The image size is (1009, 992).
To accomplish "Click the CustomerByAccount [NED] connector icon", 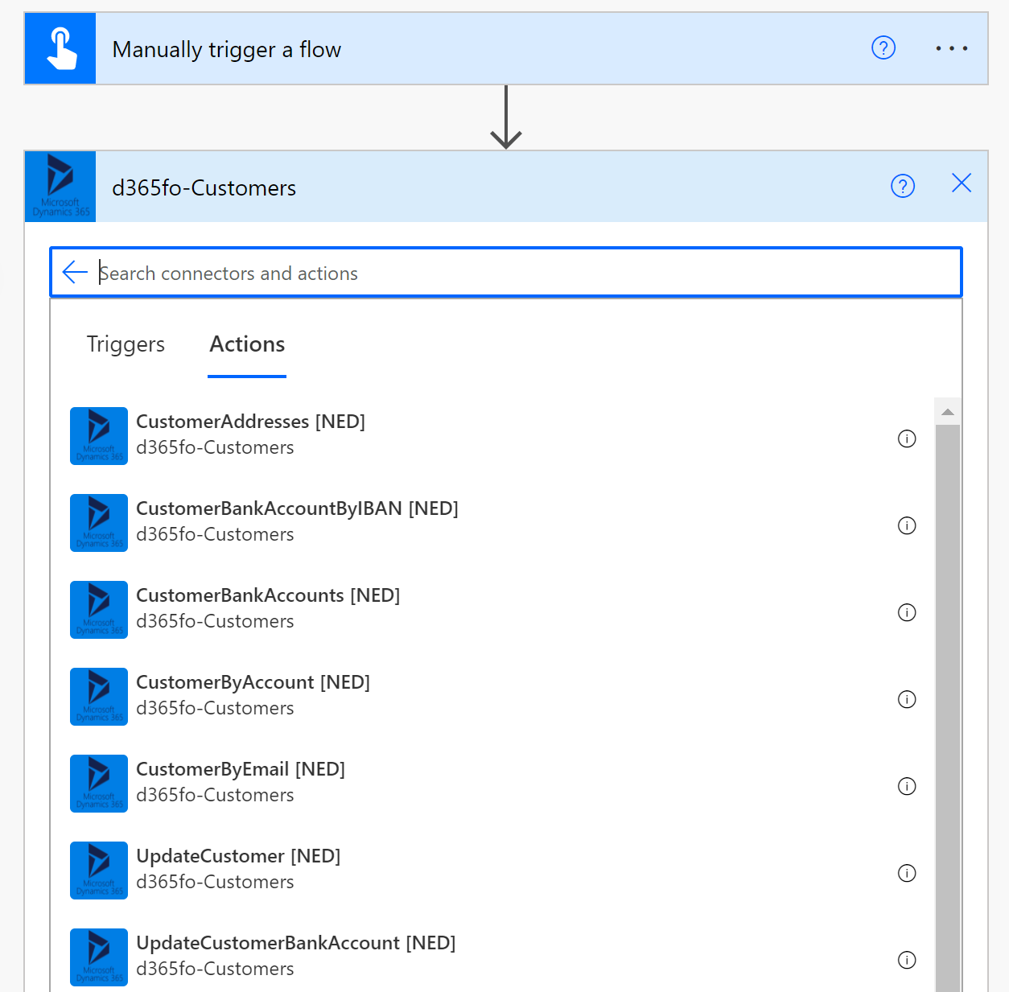I will tap(99, 697).
